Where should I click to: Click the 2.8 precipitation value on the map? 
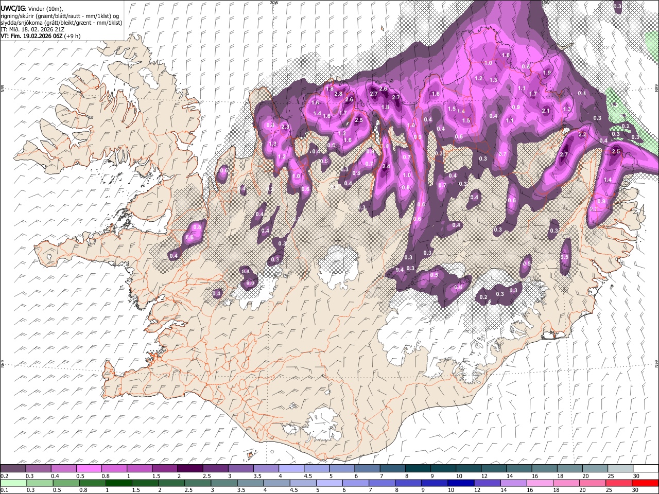tap(338, 94)
